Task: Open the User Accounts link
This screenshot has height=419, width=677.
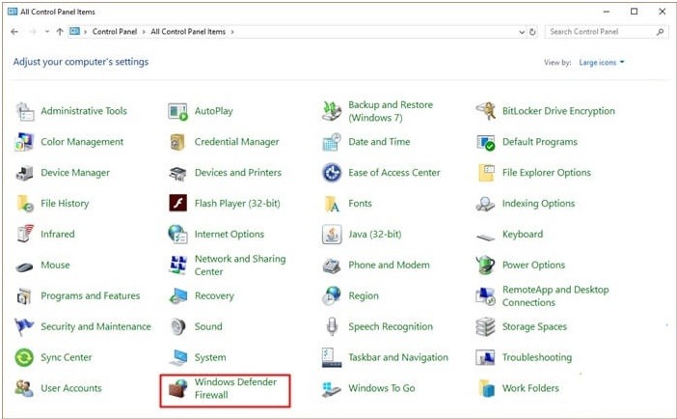Action: click(x=71, y=388)
